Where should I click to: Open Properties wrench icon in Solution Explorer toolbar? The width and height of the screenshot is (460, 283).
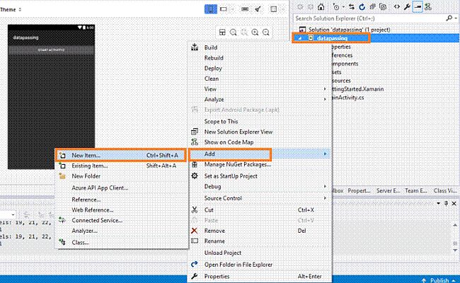click(407, 7)
